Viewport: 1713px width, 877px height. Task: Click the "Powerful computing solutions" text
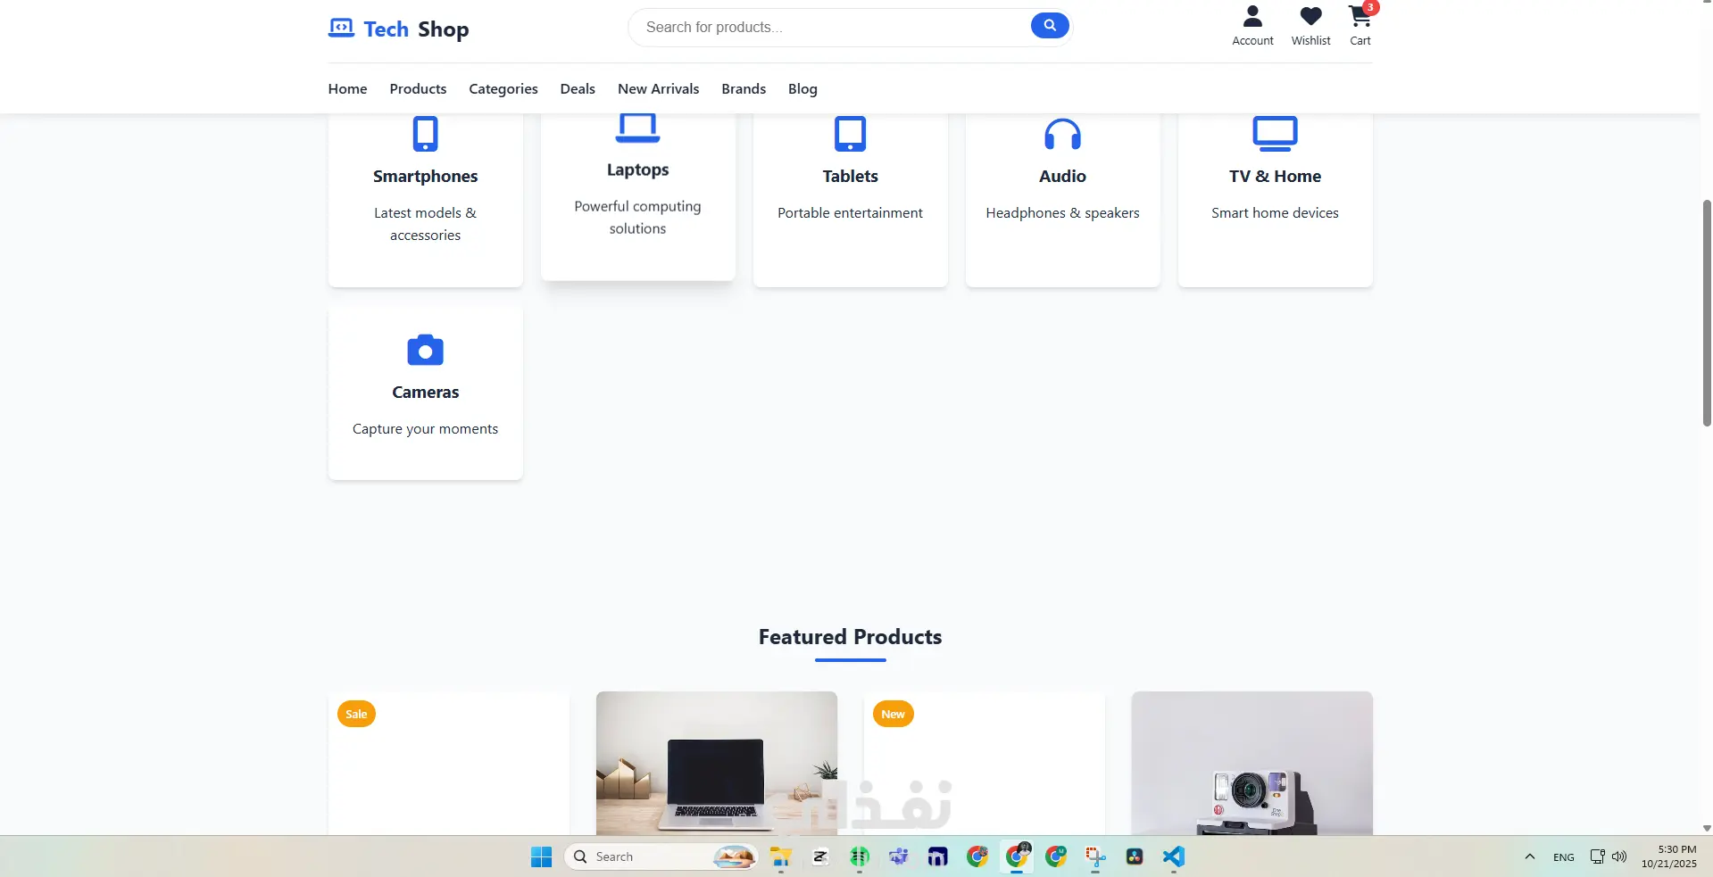(638, 217)
